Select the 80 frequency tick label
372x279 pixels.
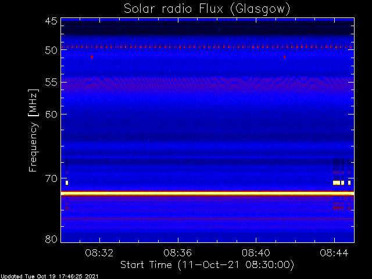coord(51,239)
